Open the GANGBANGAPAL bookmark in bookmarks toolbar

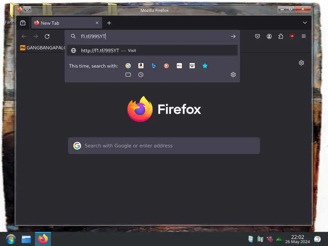coord(43,48)
